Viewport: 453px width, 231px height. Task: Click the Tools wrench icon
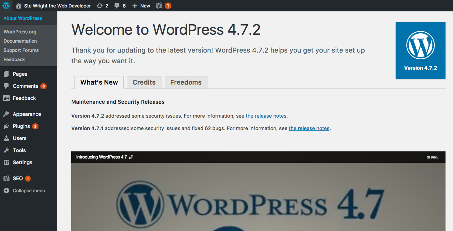coord(6,150)
